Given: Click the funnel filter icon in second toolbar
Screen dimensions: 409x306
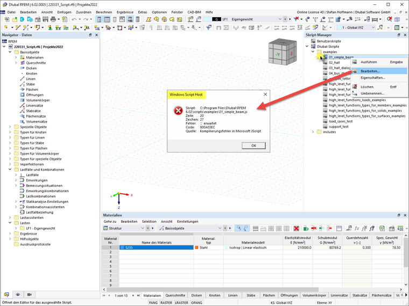Looking at the screenshot, I should (x=209, y=27).
